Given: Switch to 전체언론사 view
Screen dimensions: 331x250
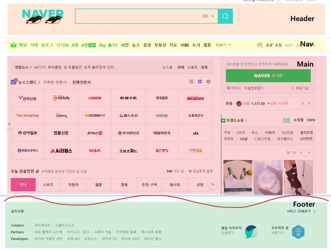Looking at the screenshot, I should point(81,82).
